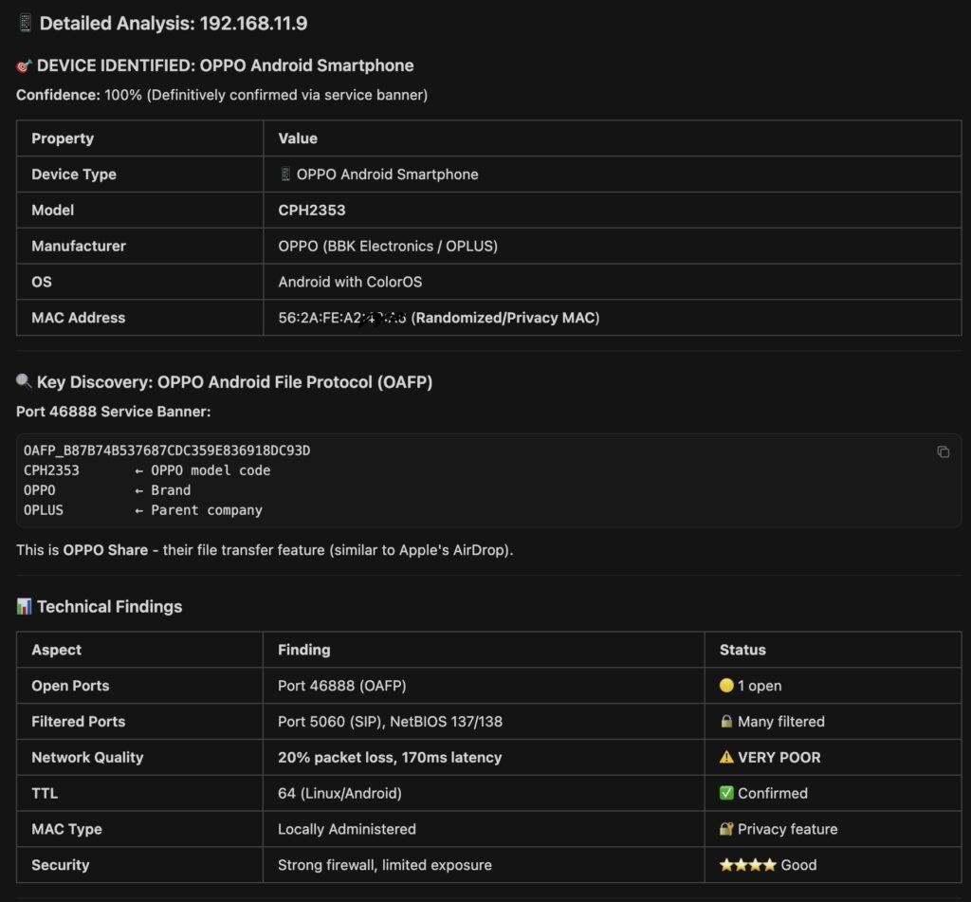Click the phone emoji beside Detailed Analysis heading
This screenshot has width=971, height=902.
pos(25,24)
